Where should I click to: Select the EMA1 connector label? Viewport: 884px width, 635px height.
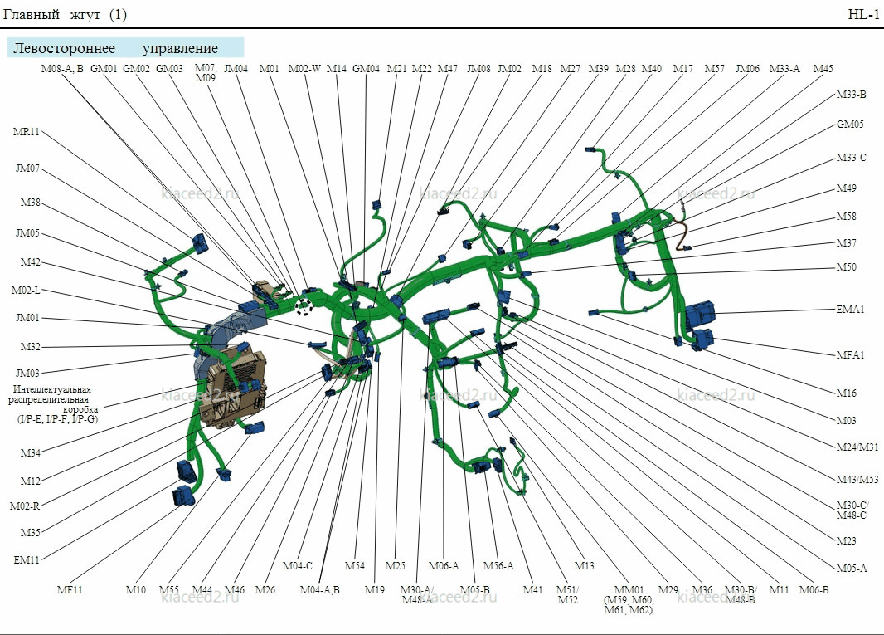point(850,310)
